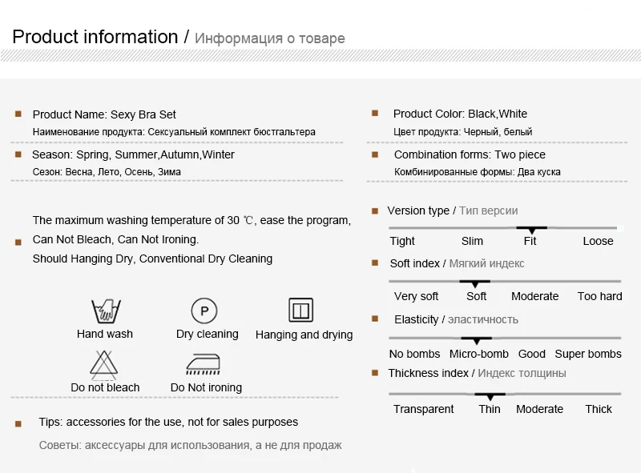Click the Soft index slider marker
The height and width of the screenshot is (473, 641).
click(474, 283)
